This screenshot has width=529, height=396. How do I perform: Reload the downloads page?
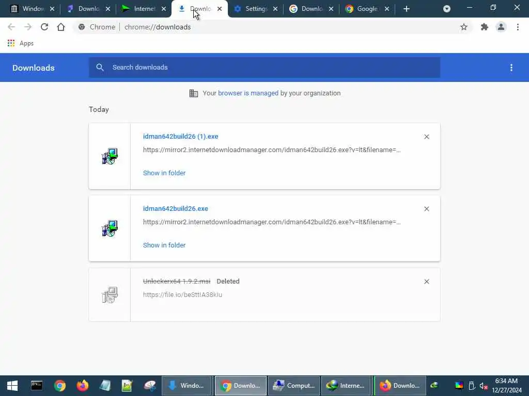[x=44, y=27]
